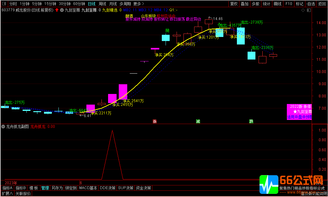The image size is (328, 197).
Task: Click the 流出:-2739万 label
Action: [x=252, y=22]
